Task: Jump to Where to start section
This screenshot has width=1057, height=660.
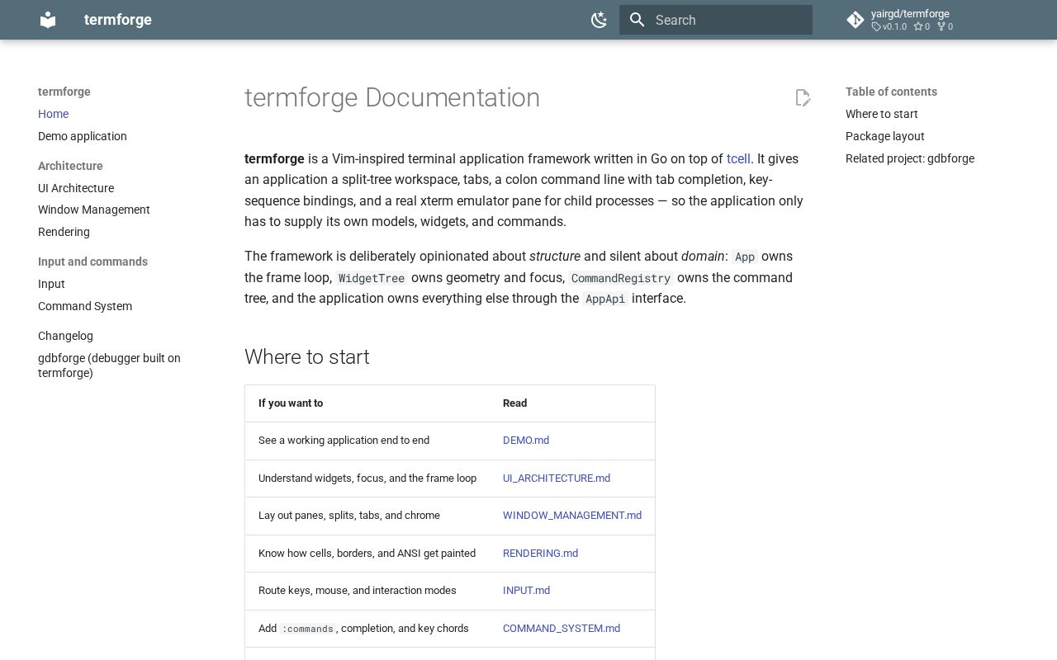Action: 882,114
